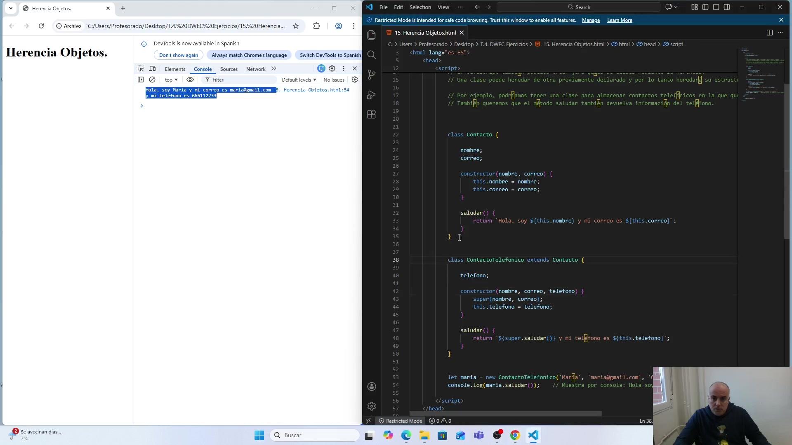The height and width of the screenshot is (445, 792).
Task: Open OBS Studio from the taskbar
Action: pos(497,435)
